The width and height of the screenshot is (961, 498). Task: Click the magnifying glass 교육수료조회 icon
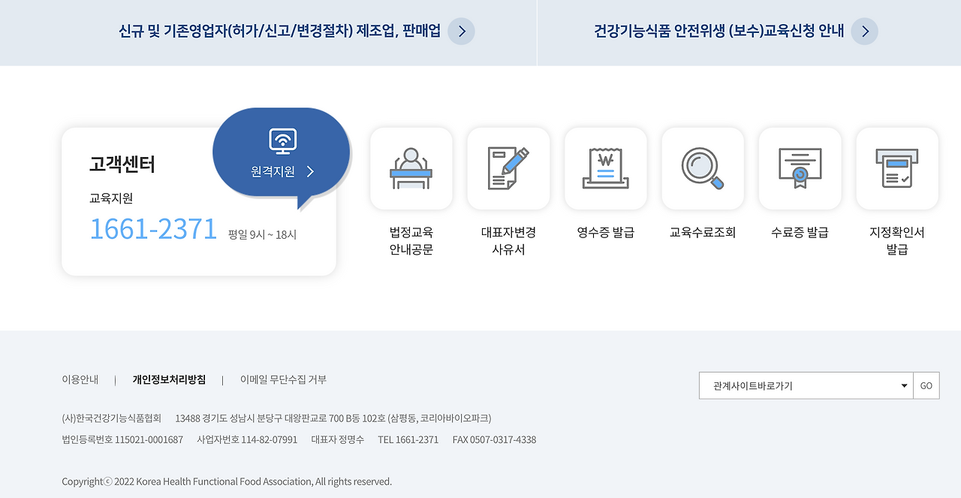coord(703,168)
